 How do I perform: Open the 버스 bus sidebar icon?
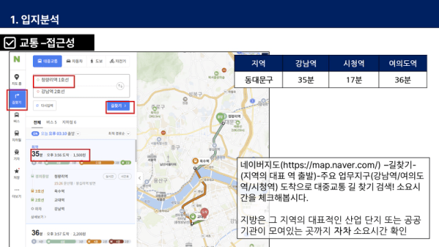pos(16,117)
